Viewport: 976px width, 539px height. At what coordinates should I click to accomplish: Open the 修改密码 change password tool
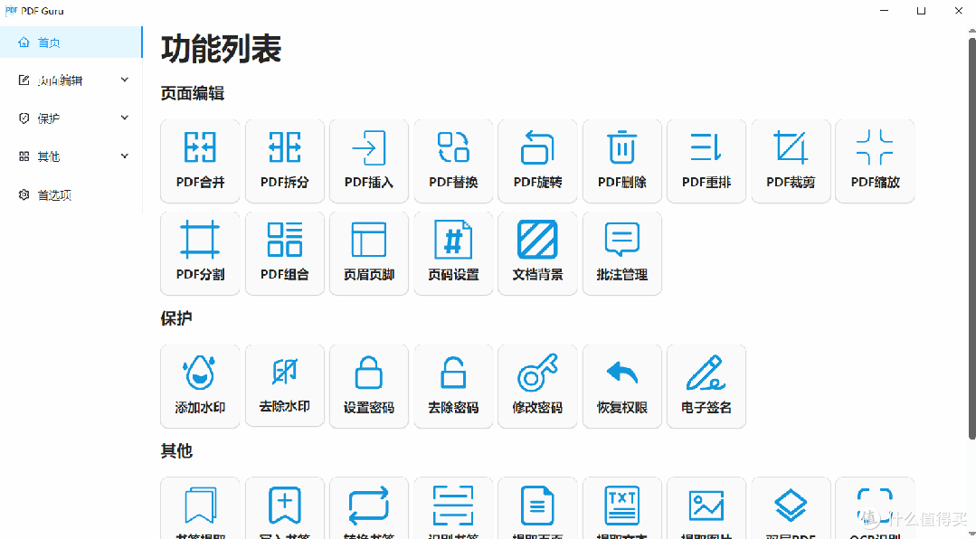pyautogui.click(x=537, y=386)
